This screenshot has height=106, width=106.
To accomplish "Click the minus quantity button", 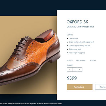I will [70, 70].
